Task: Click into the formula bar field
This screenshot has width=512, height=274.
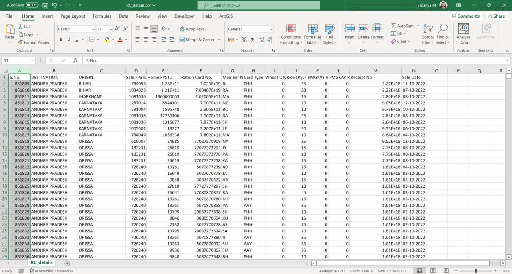Action: [294, 60]
